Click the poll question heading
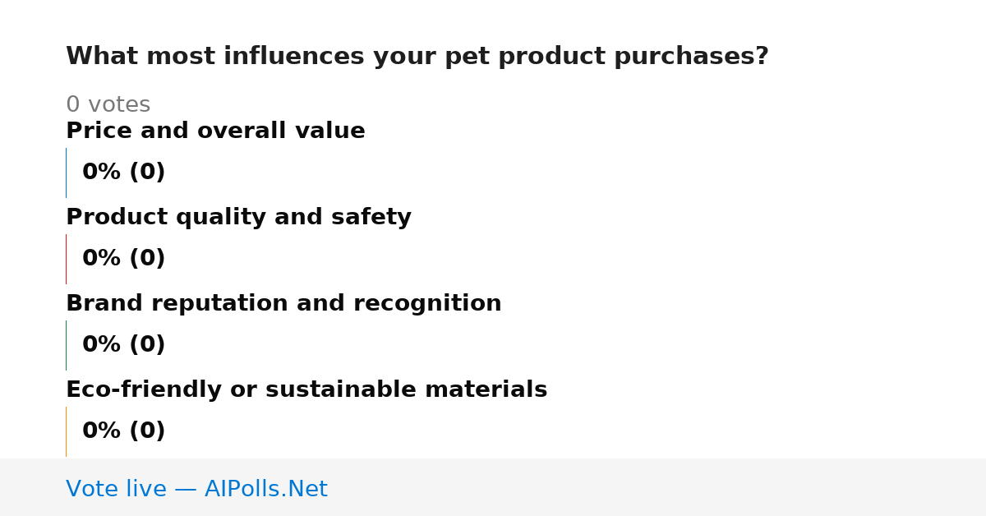 tap(417, 57)
